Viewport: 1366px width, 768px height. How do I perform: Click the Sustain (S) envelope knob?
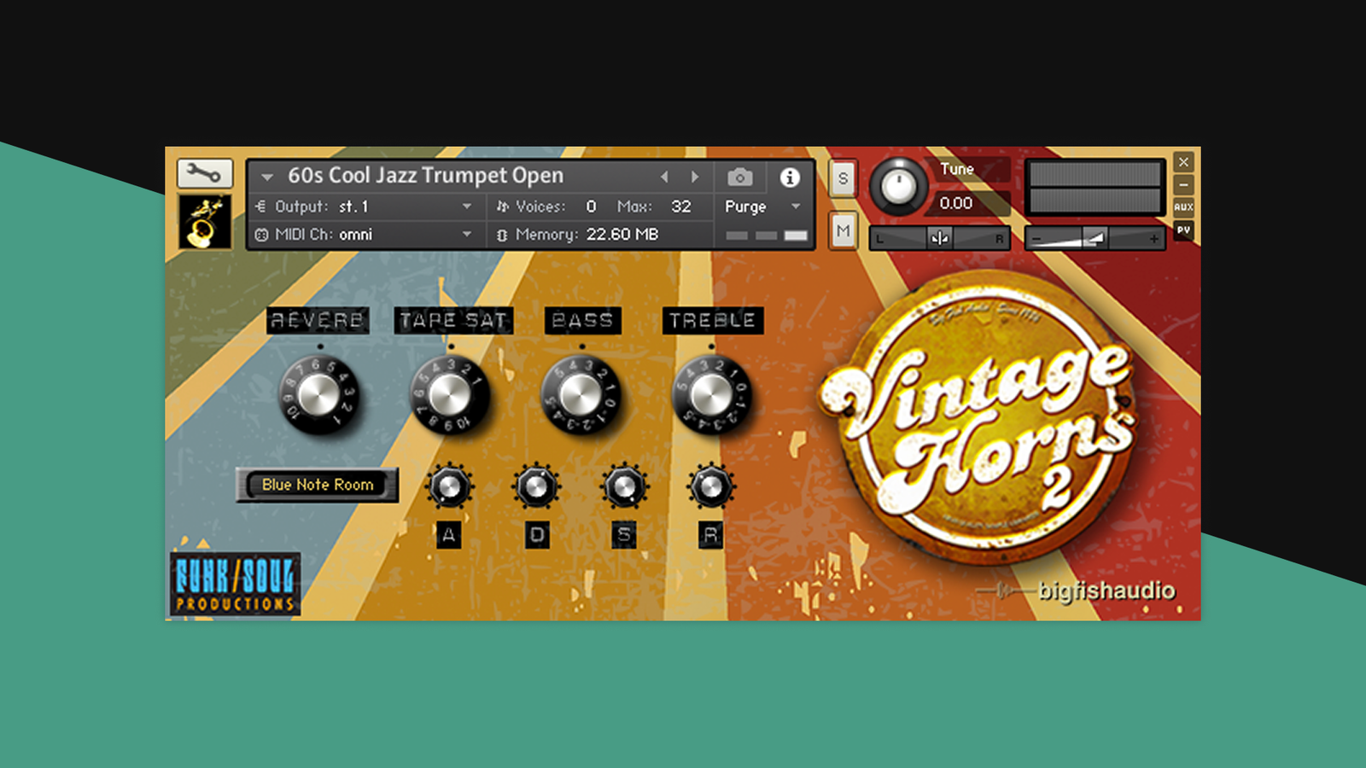pos(624,487)
